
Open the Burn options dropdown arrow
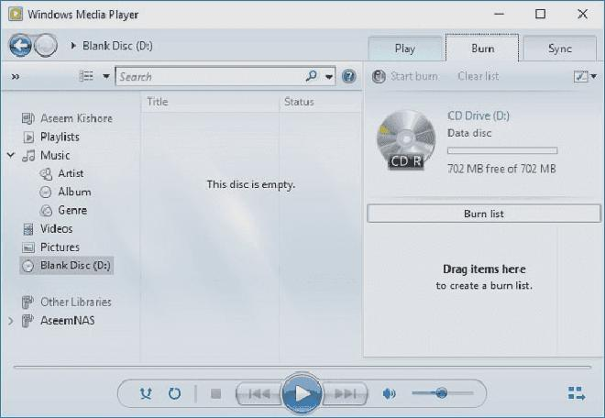point(593,76)
